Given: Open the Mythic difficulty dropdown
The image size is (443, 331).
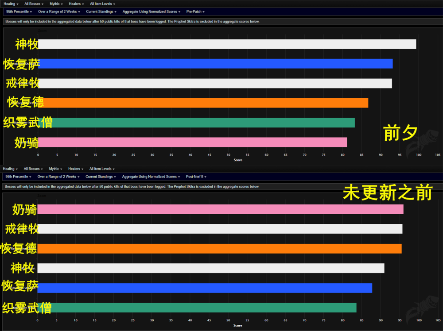Looking at the screenshot, I should 56,4.
